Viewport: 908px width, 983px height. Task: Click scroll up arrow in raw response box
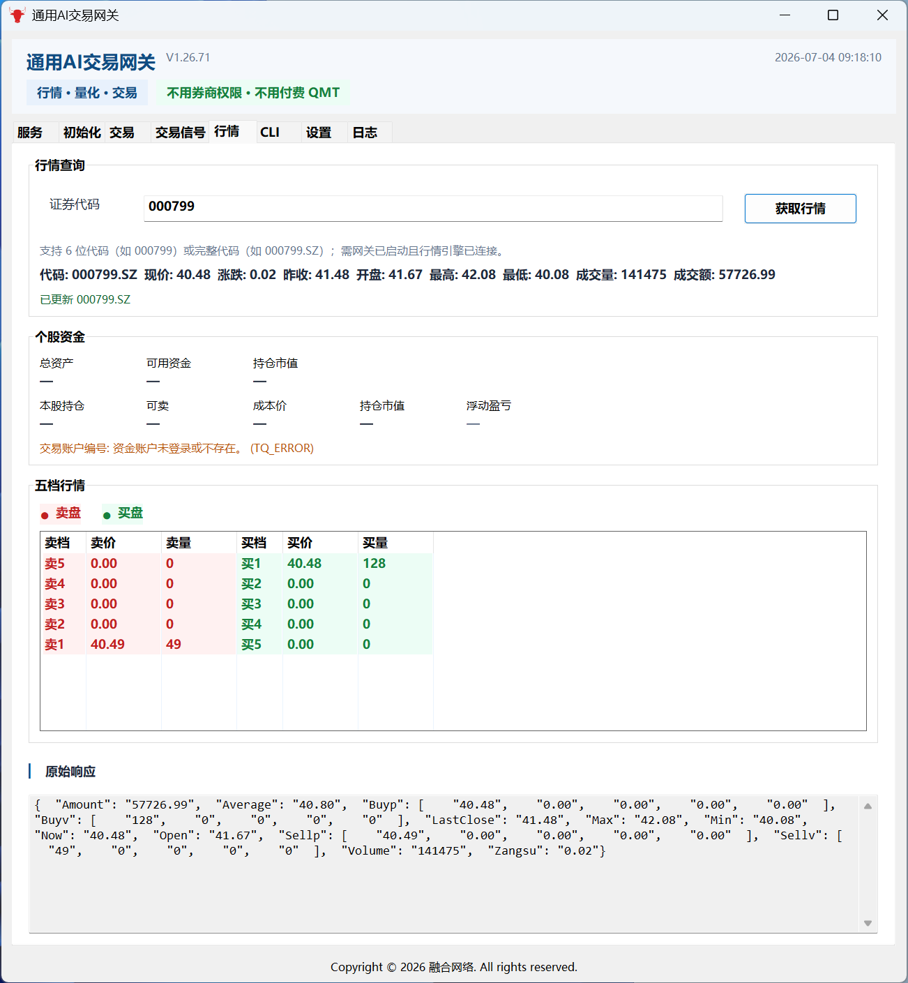click(868, 806)
